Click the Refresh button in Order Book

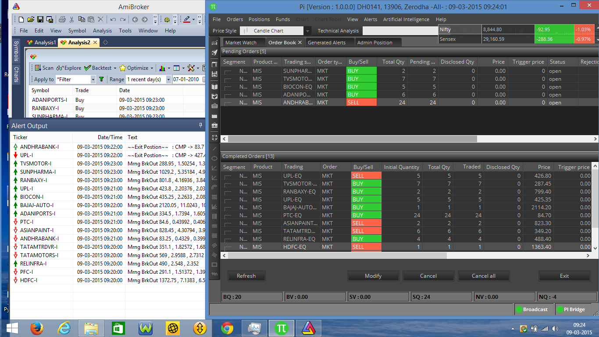(246, 276)
